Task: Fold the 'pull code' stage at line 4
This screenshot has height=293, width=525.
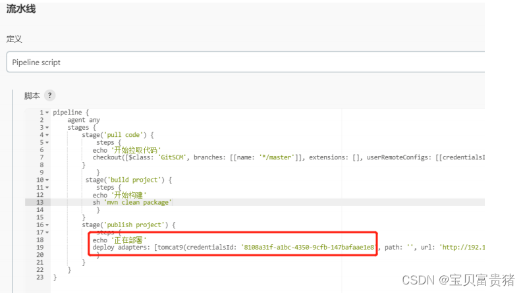Action: point(47,135)
